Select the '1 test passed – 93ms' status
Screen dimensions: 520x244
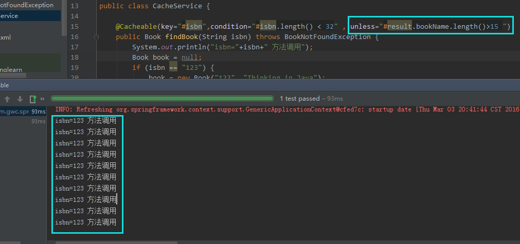pos(311,98)
